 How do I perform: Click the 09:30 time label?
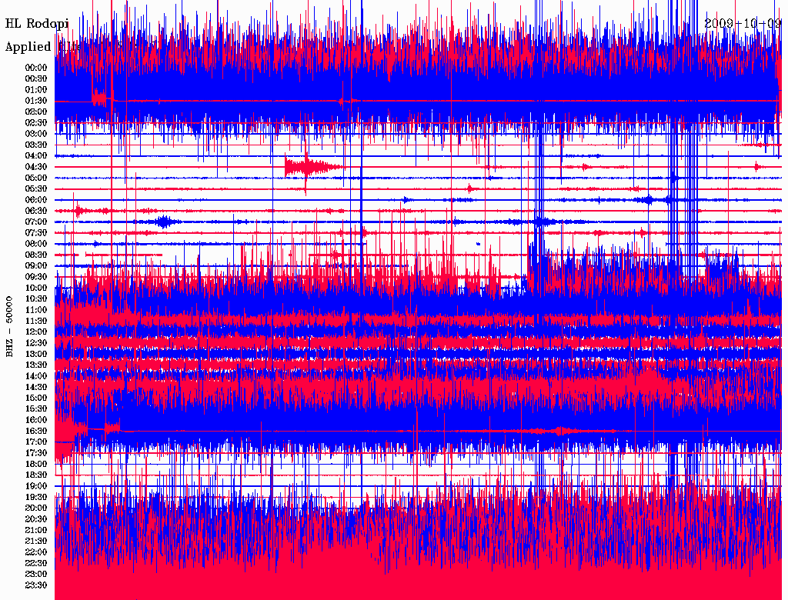(x=36, y=277)
